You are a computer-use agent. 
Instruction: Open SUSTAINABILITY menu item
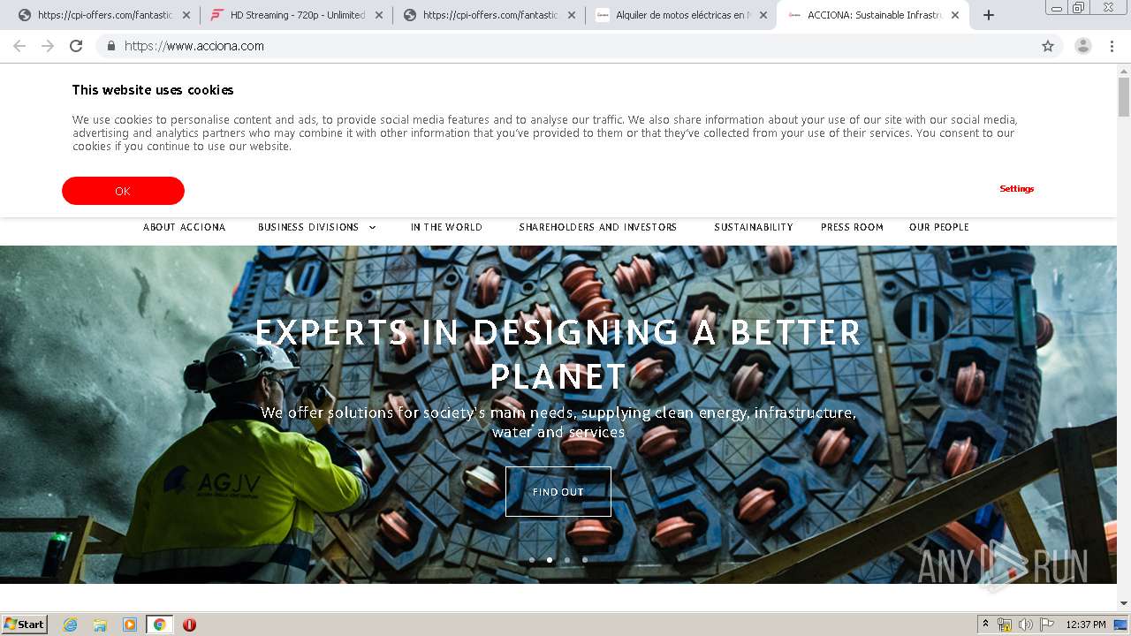click(x=754, y=227)
